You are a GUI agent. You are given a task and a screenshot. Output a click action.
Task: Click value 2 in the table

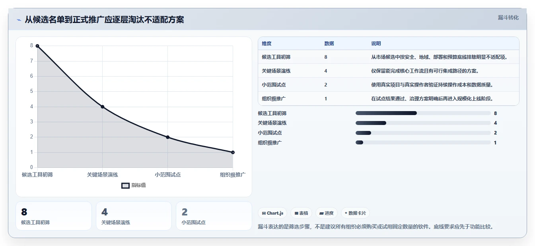(326, 85)
